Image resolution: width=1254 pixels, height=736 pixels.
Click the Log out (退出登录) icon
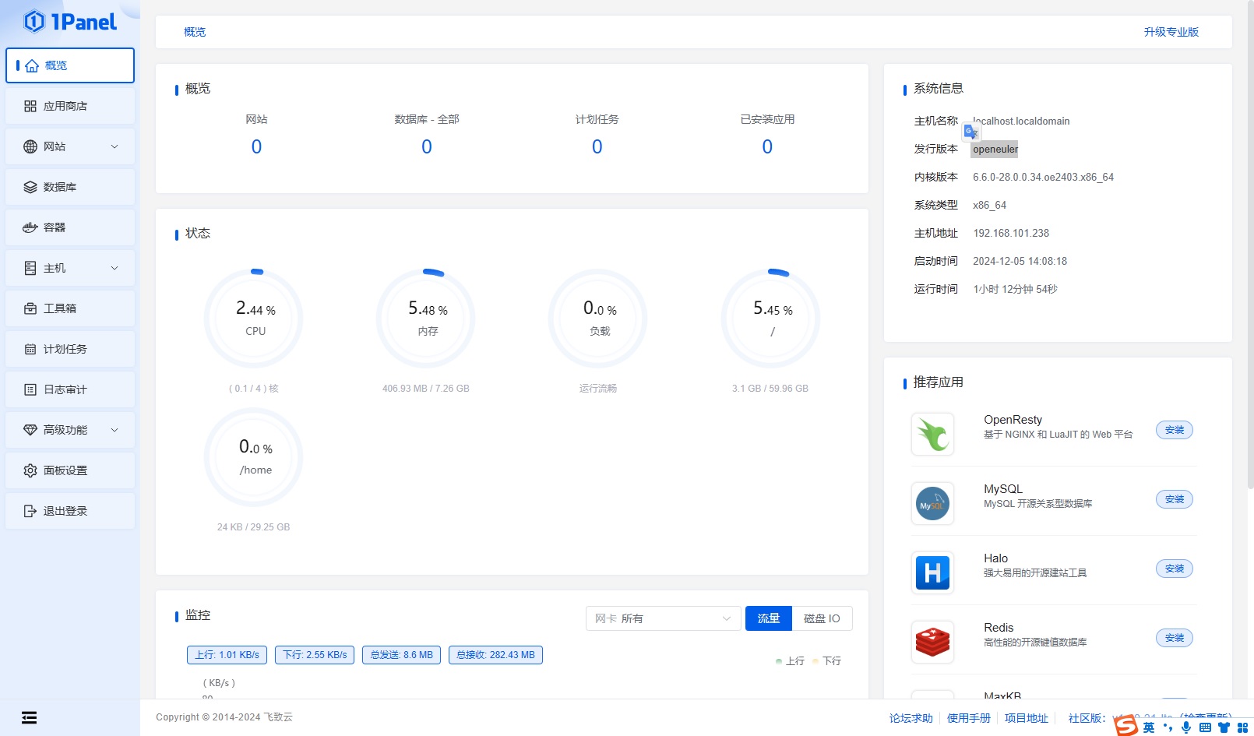click(30, 511)
